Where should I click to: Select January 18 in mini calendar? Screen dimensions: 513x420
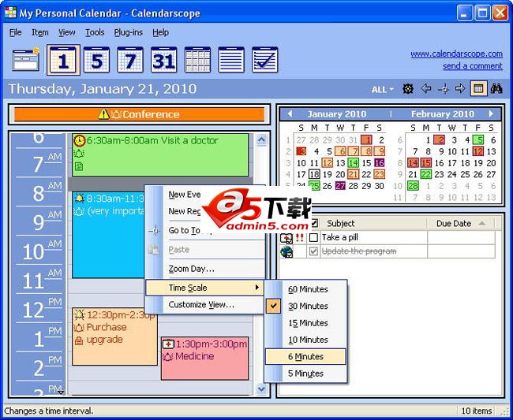tap(314, 174)
